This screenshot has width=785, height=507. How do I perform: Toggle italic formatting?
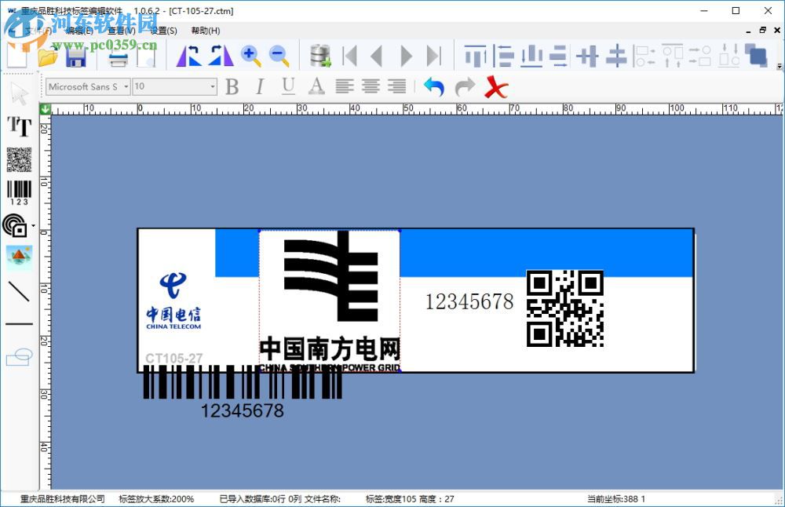point(260,87)
